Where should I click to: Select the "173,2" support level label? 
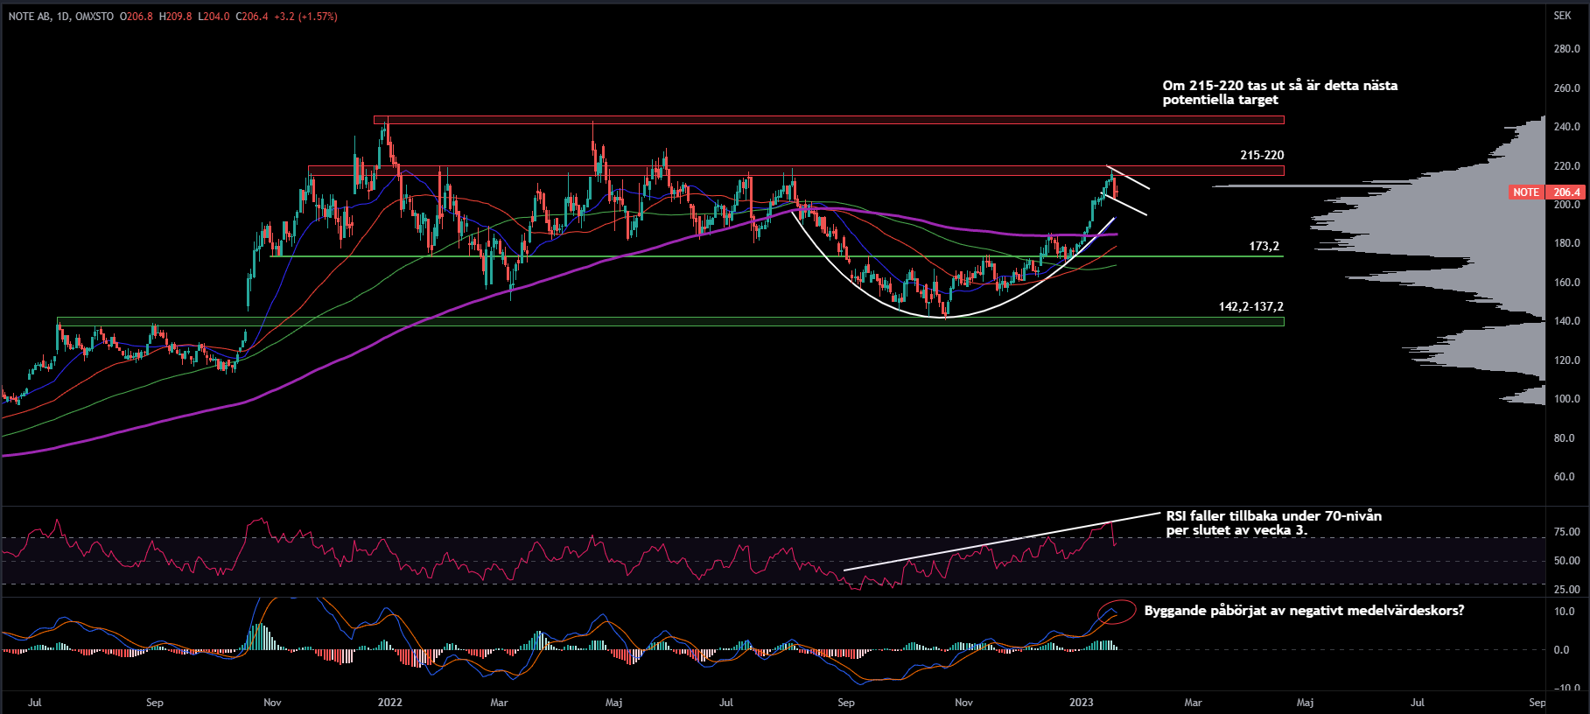(x=1264, y=247)
